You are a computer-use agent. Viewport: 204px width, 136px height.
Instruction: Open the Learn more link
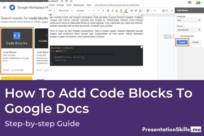pyautogui.click(x=45, y=22)
